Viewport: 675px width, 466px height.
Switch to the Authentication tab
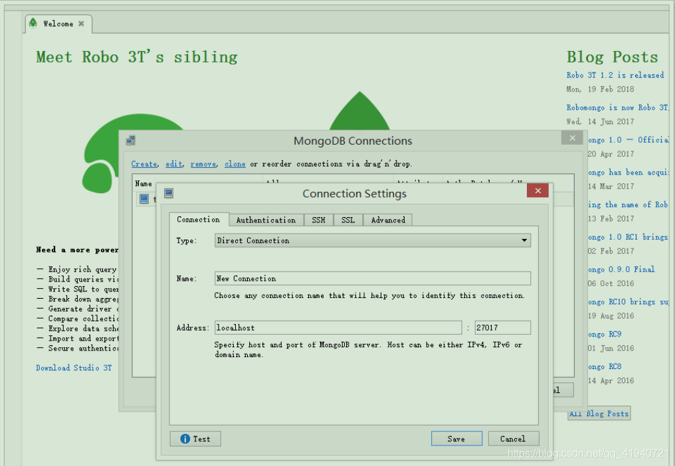tap(266, 220)
